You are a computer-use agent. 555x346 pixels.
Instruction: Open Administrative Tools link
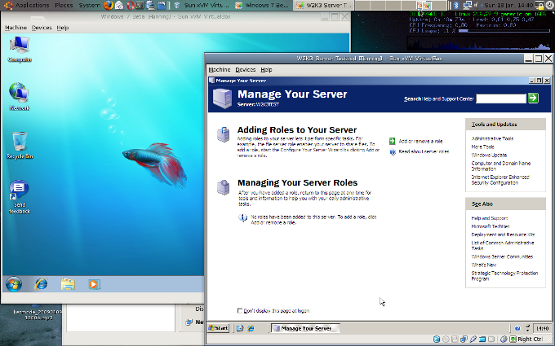pos(492,138)
